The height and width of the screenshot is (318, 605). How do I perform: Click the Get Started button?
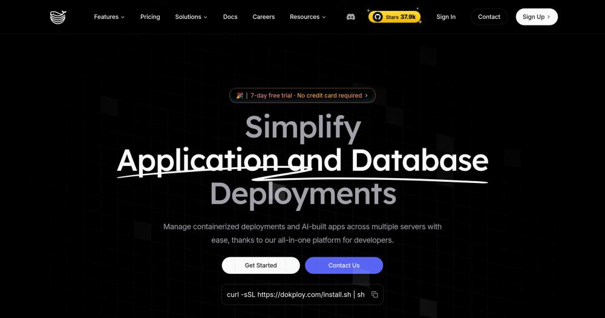click(x=261, y=265)
